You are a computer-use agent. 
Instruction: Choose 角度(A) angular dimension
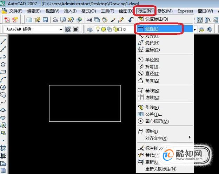pos(165,80)
